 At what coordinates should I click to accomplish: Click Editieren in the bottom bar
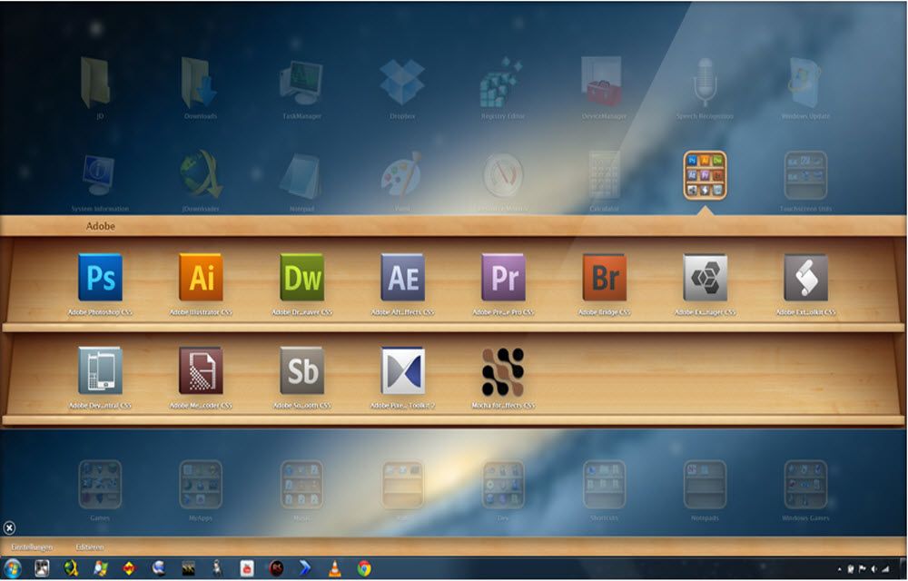[x=90, y=547]
